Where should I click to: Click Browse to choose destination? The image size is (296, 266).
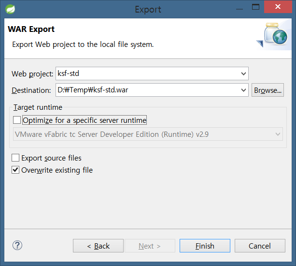coord(268,90)
